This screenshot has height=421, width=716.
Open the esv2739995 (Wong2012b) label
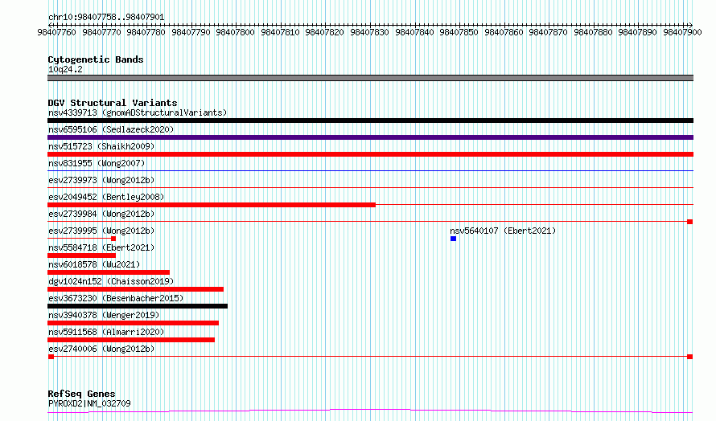[x=101, y=231]
